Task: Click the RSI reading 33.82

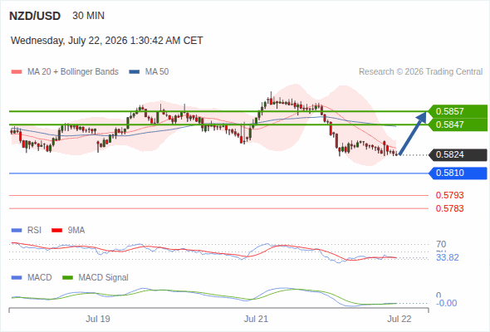Action: (448, 257)
